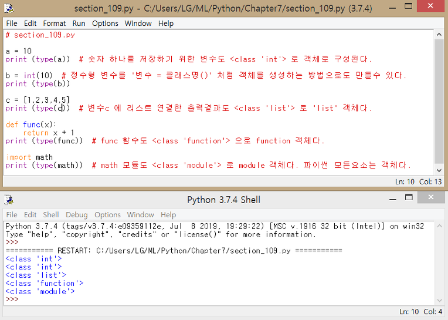This screenshot has width=448, height=320.
Task: Click the 'return x + 1' line
Action: (x=49, y=133)
